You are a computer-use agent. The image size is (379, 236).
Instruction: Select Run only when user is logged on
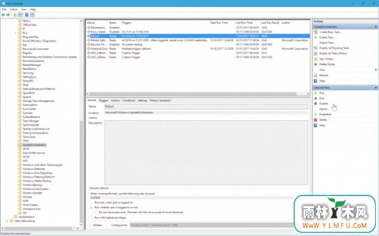click(92, 202)
